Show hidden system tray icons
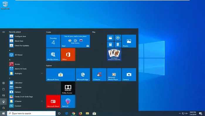 click(x=180, y=114)
